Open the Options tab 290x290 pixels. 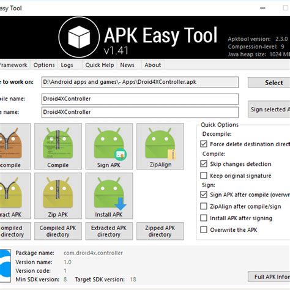(44, 65)
